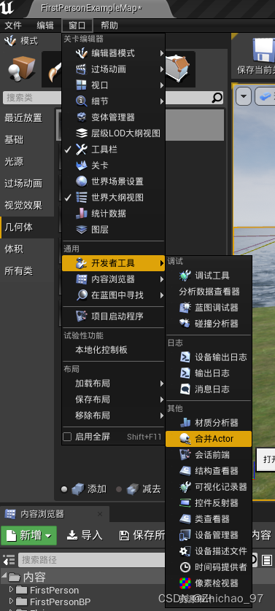Click the 像素检视器 color grid icon
The height and width of the screenshot is (611, 275).
pos(185,583)
